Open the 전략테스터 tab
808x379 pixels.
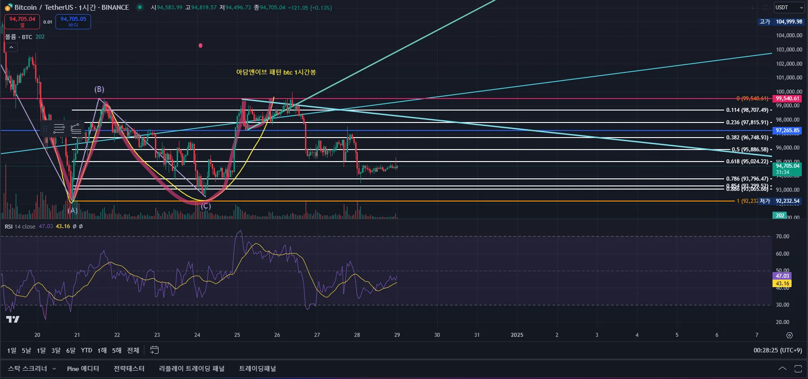[129, 368]
